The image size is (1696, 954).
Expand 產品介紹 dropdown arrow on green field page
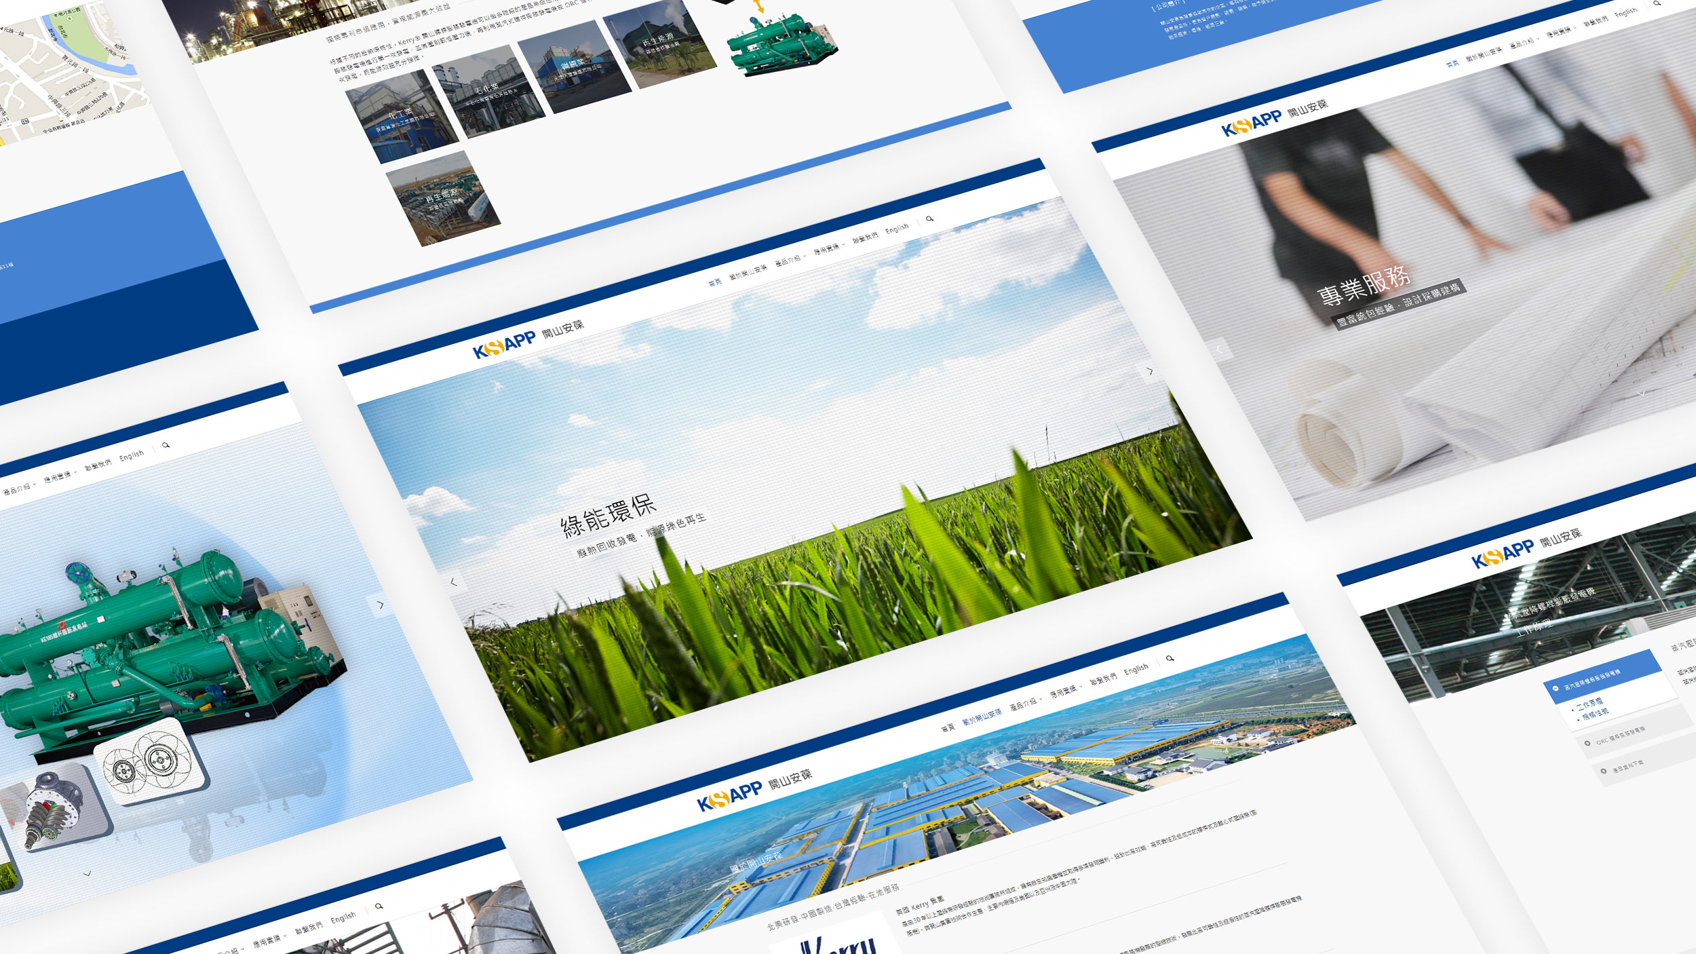point(804,257)
